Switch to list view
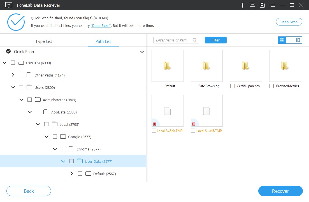Screen dimensions: 309x202 290,40
